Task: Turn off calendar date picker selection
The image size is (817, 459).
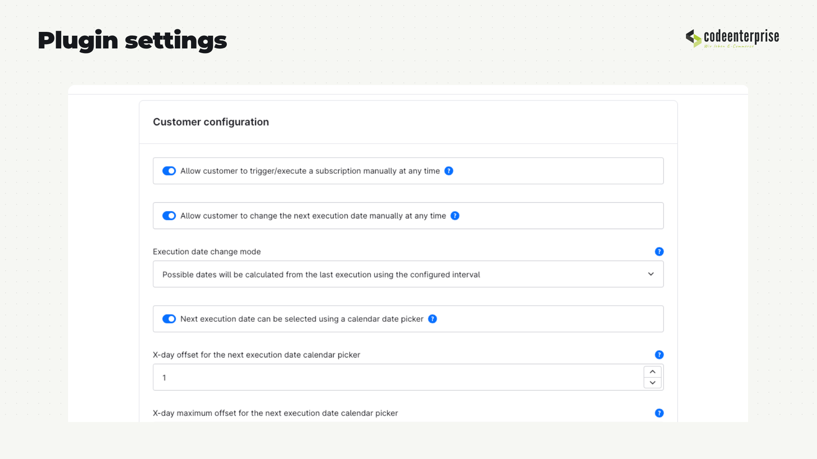Action: [x=169, y=319]
